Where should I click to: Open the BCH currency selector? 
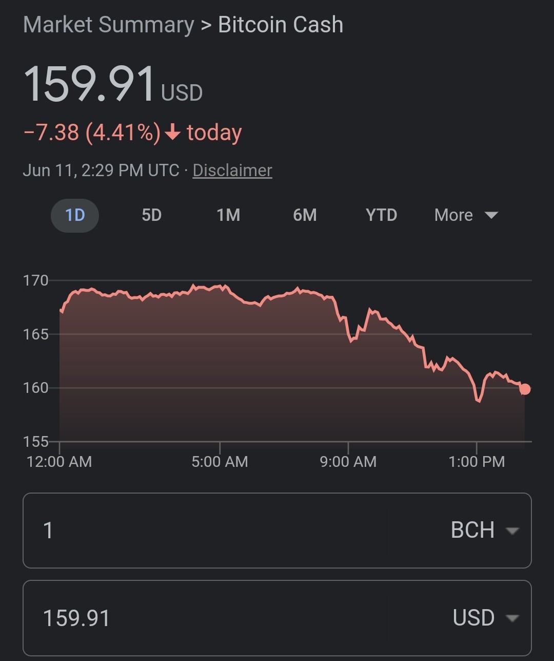[484, 531]
